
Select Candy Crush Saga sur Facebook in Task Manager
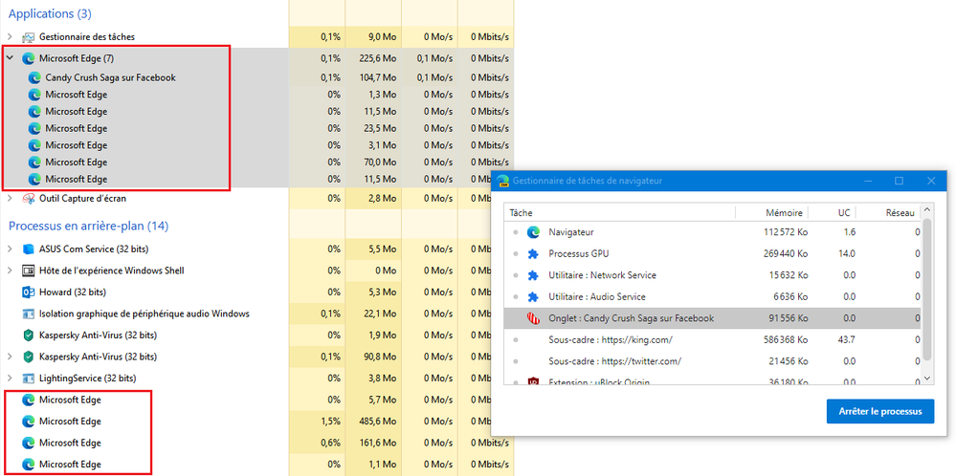pyautogui.click(x=110, y=78)
